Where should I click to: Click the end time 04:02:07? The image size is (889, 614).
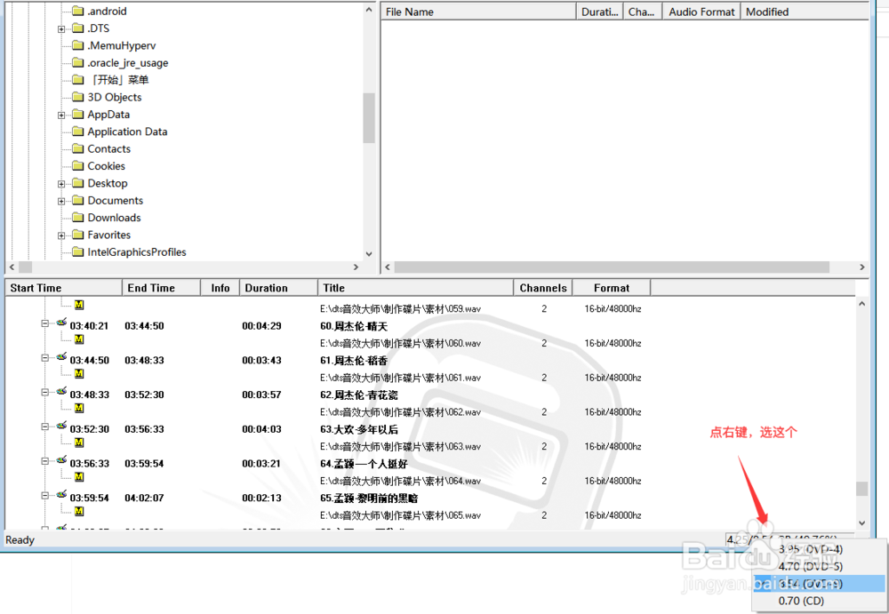tap(144, 498)
